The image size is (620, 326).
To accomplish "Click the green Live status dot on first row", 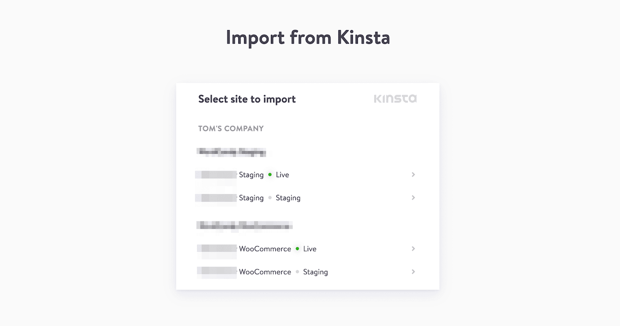I will (x=269, y=175).
